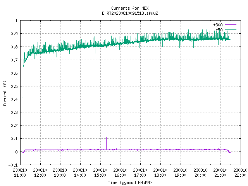248x186 pixels.
Task: Click the green +5A legend line sample
Action: 231,29
